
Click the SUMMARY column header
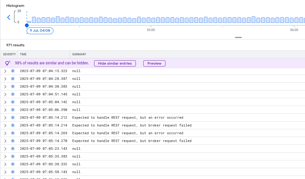point(79,54)
